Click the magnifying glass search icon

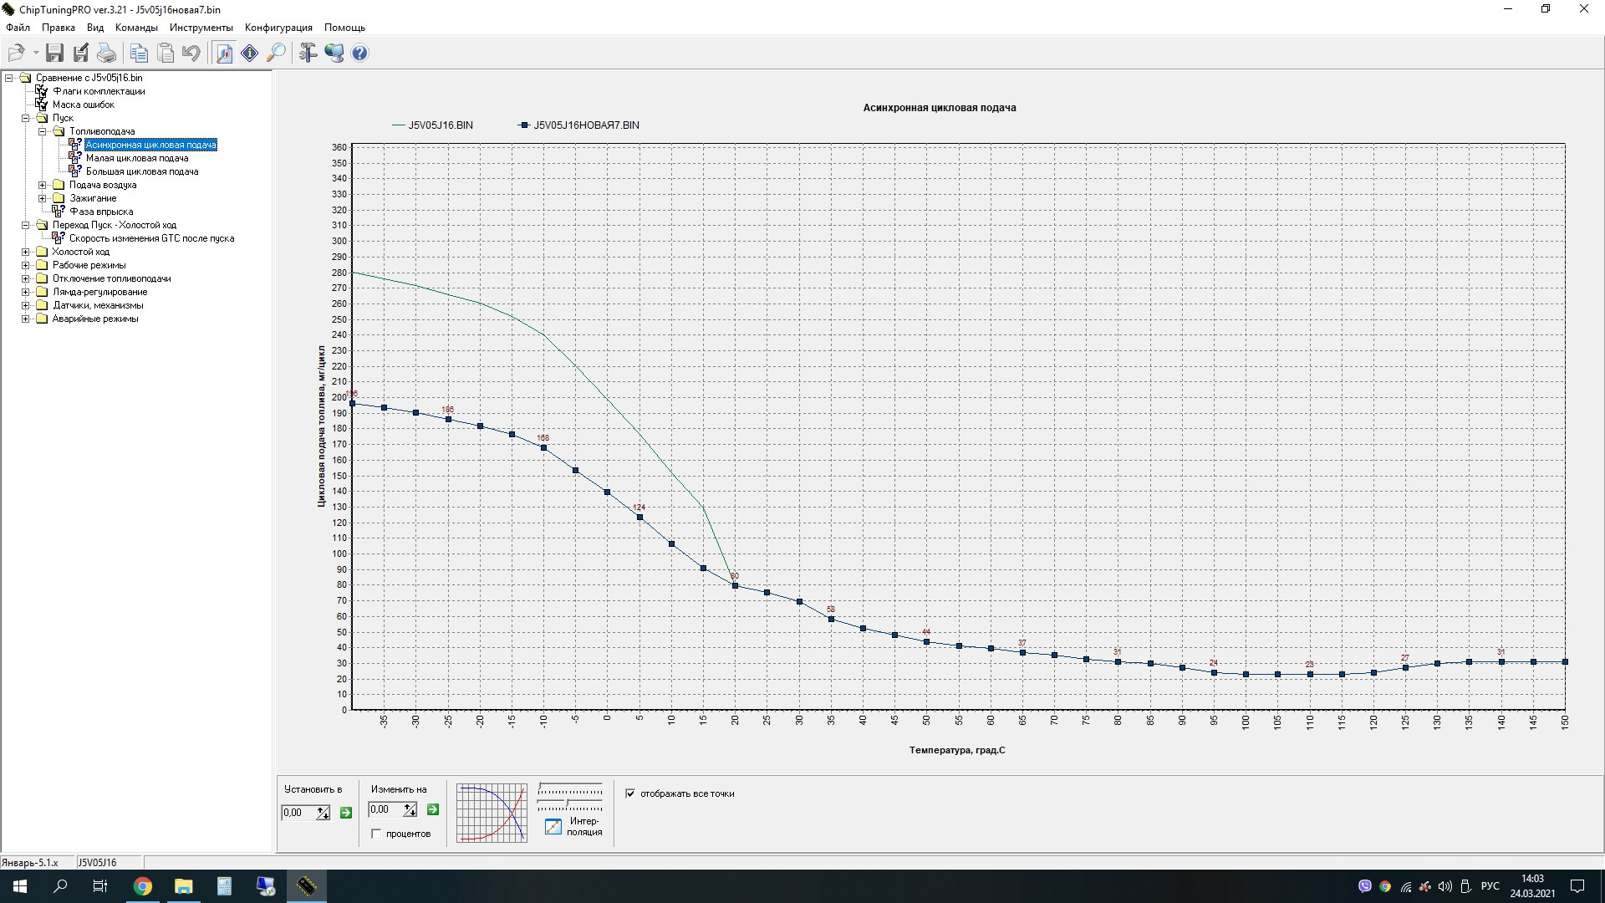coord(276,54)
